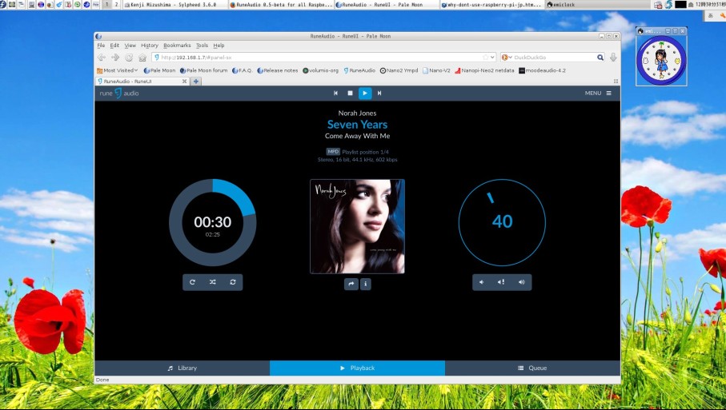This screenshot has height=410, width=726.
Task: Show song info with the i icon
Action: [x=366, y=284]
